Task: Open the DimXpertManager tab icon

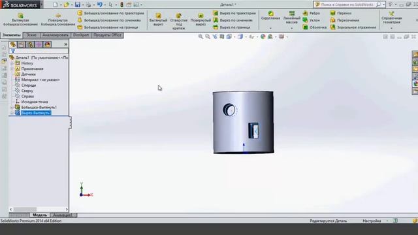Action: tap(39, 44)
